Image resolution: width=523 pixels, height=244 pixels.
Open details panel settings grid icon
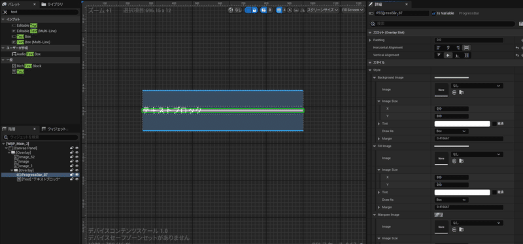520,24
